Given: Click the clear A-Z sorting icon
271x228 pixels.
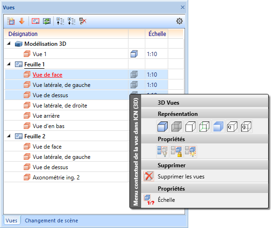Looking at the screenshot, I should [83, 21].
